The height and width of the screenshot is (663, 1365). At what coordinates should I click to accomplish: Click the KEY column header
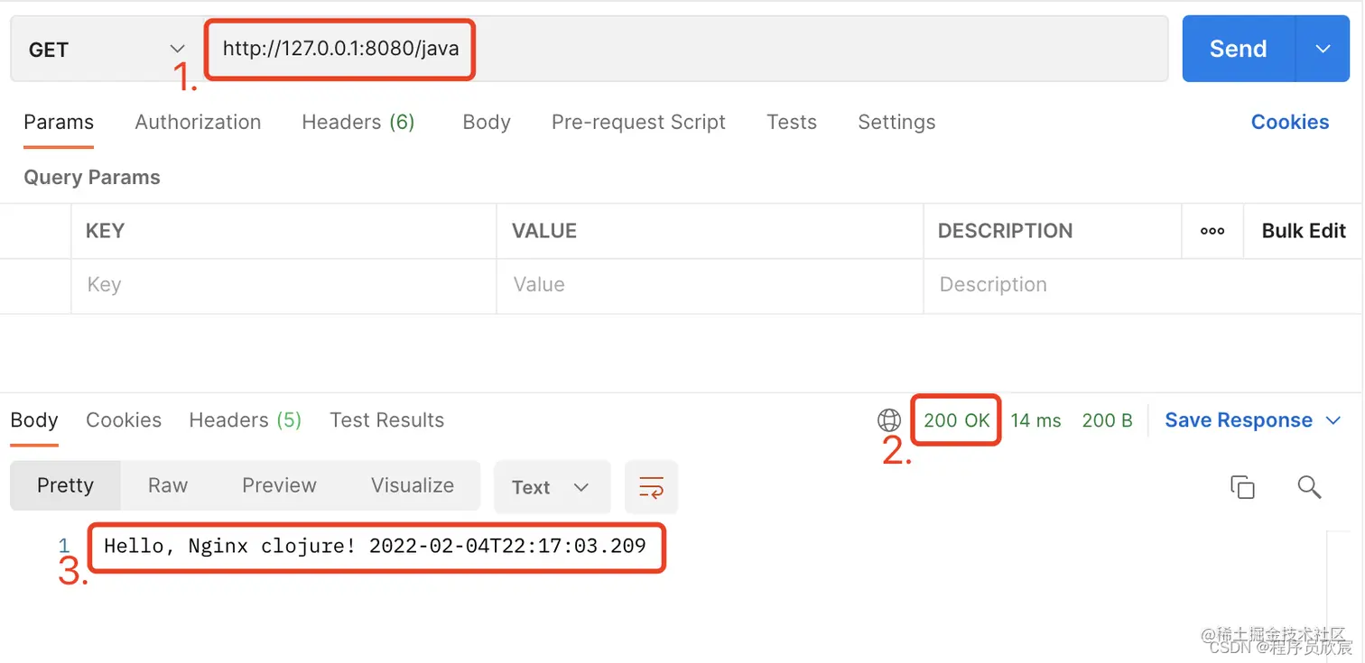tap(105, 231)
